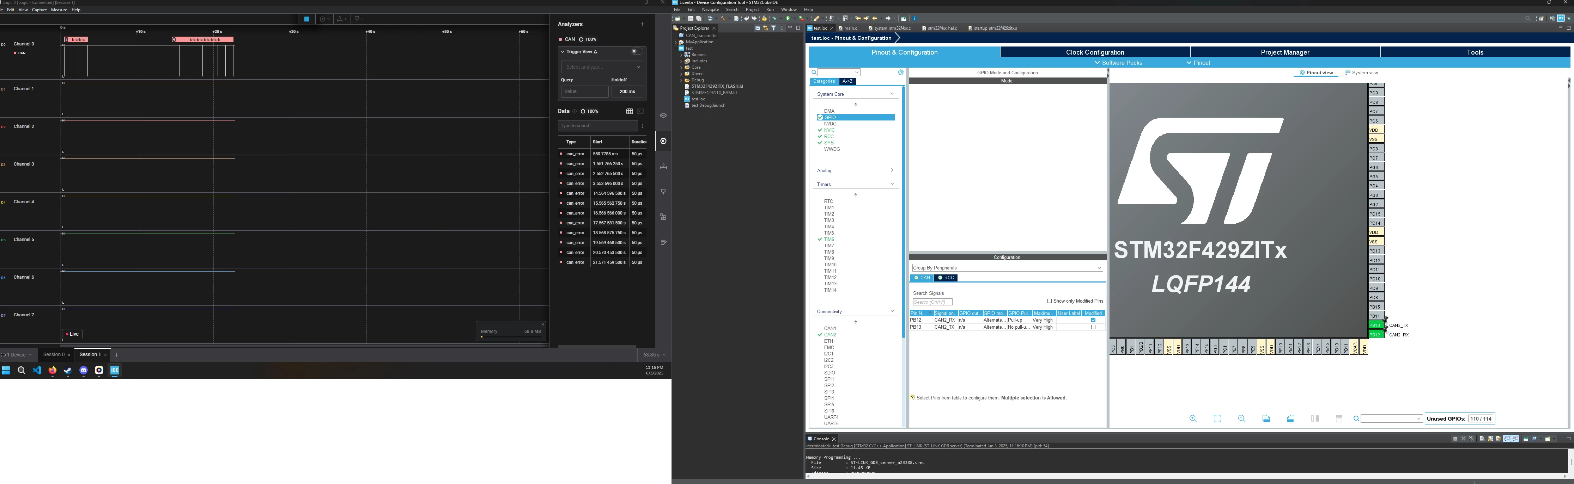Rotate the chip pinout counter-clockwise

[x=1290, y=419]
